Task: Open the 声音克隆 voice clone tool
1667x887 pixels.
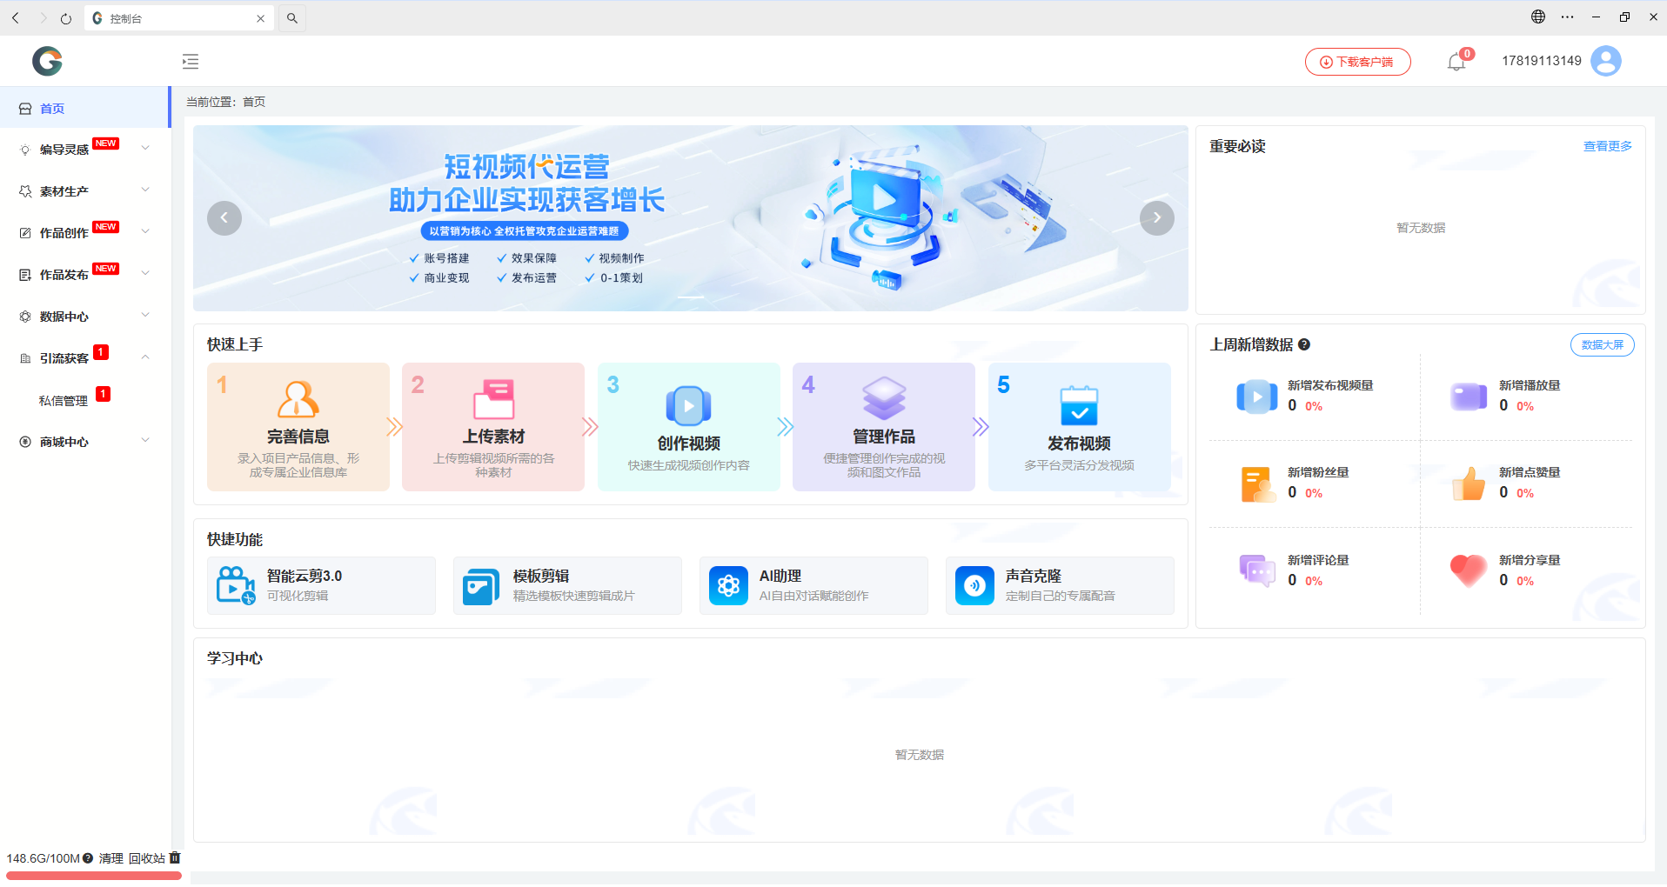Action: (x=1059, y=585)
